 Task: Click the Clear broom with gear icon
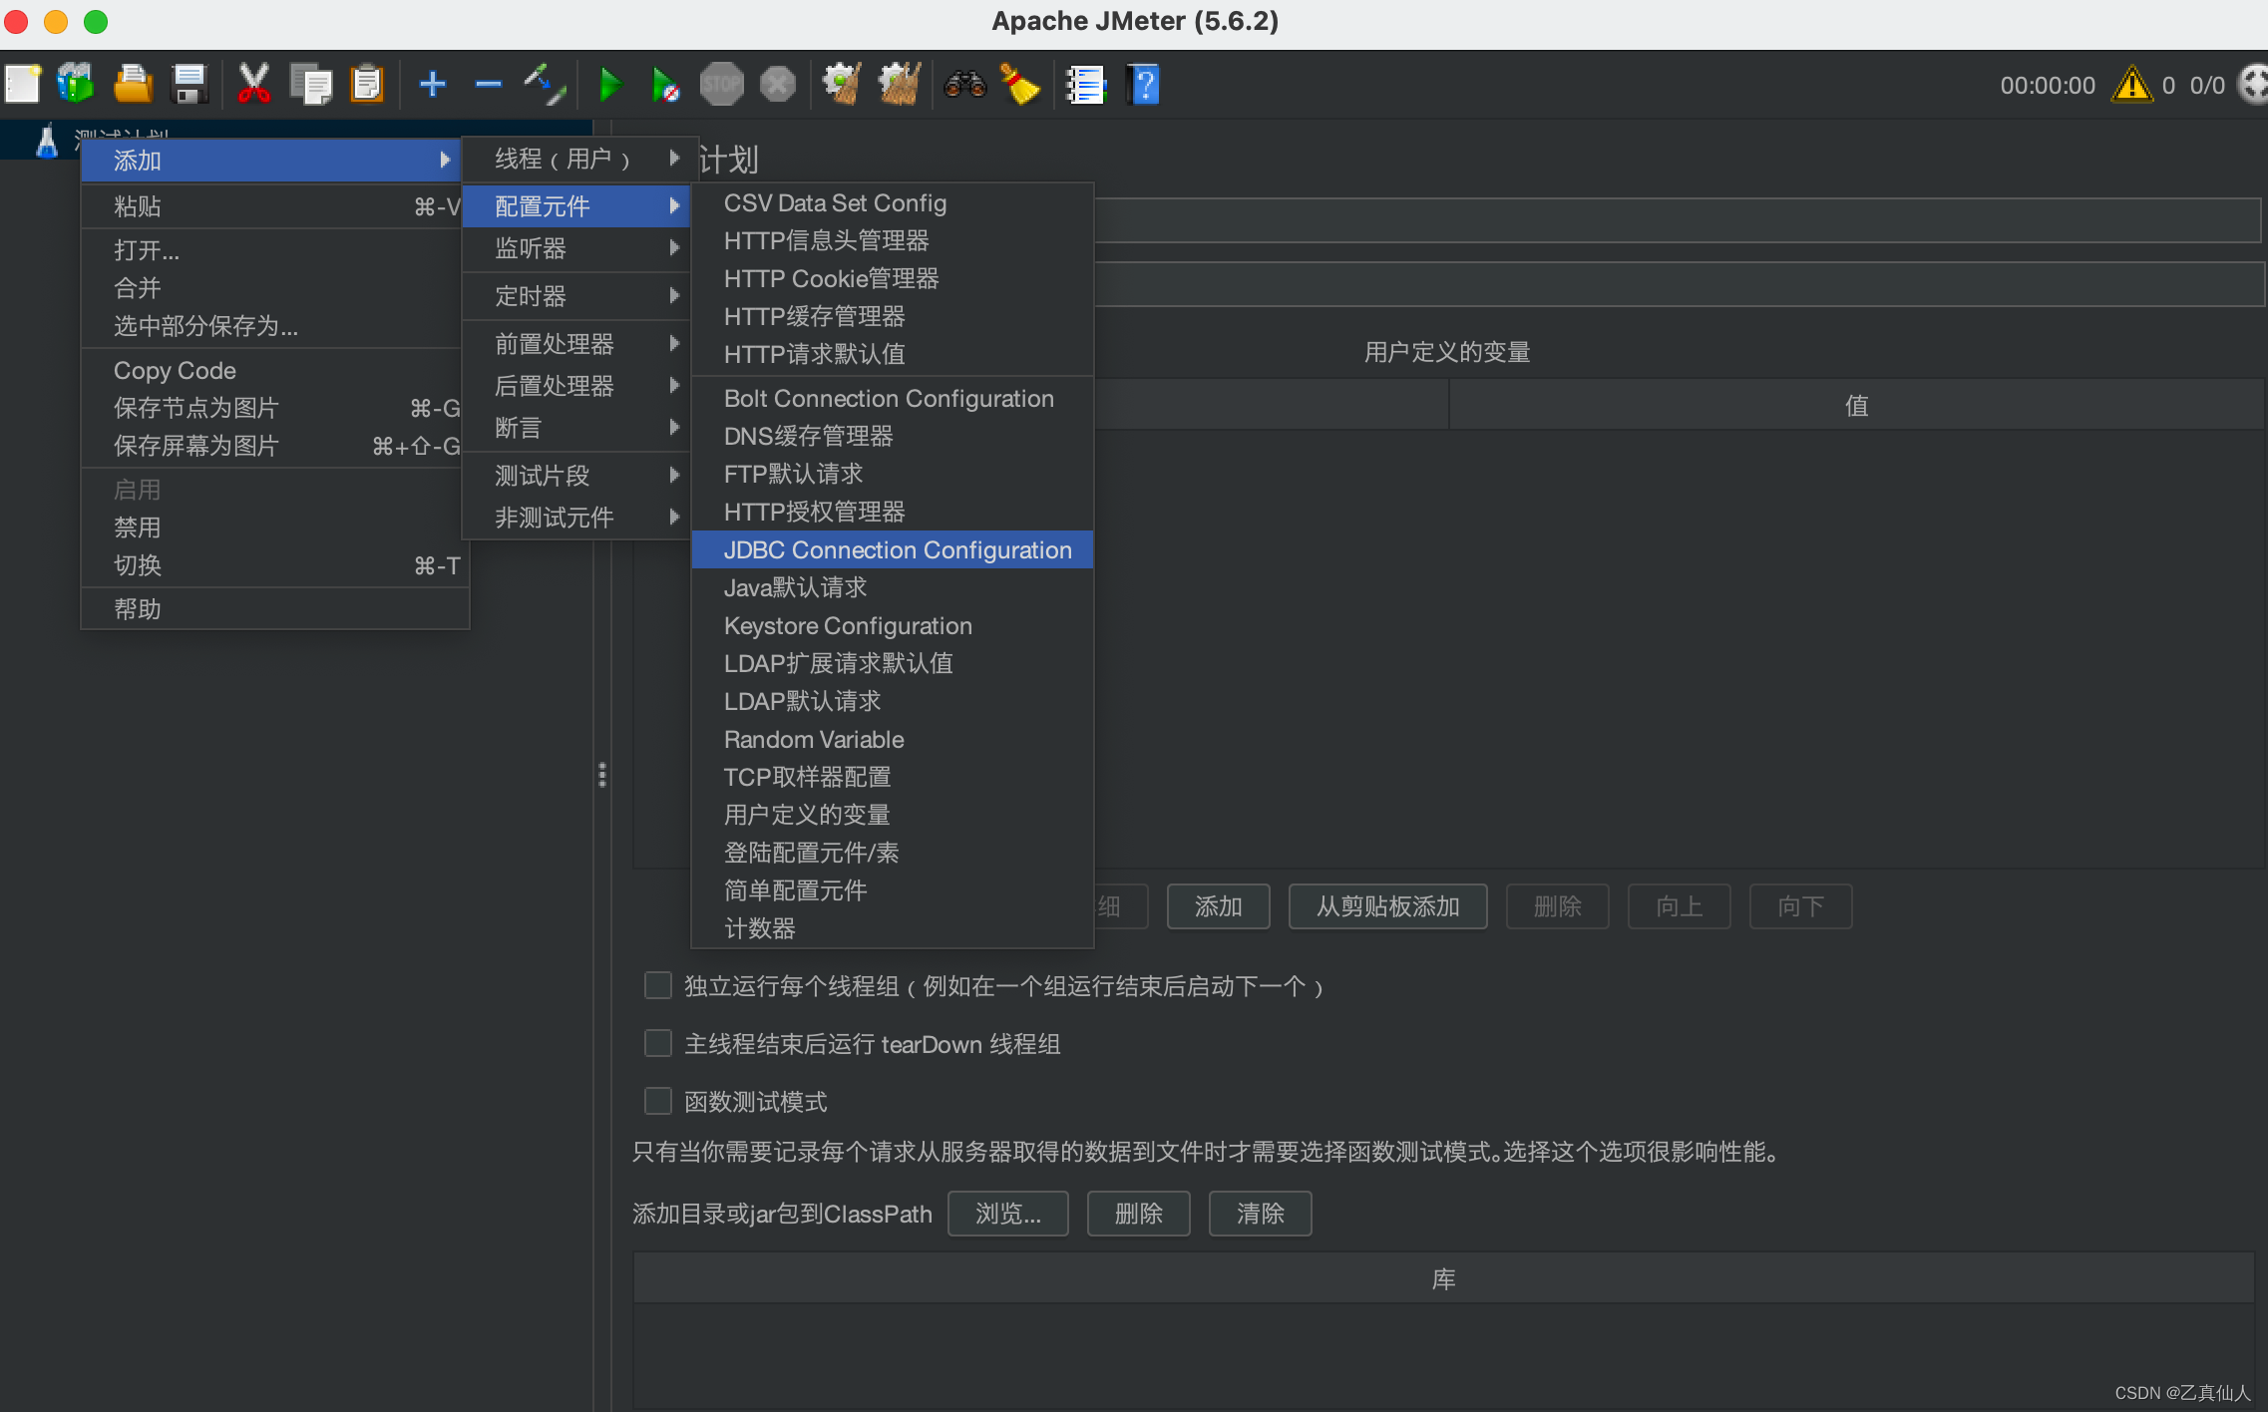842,85
